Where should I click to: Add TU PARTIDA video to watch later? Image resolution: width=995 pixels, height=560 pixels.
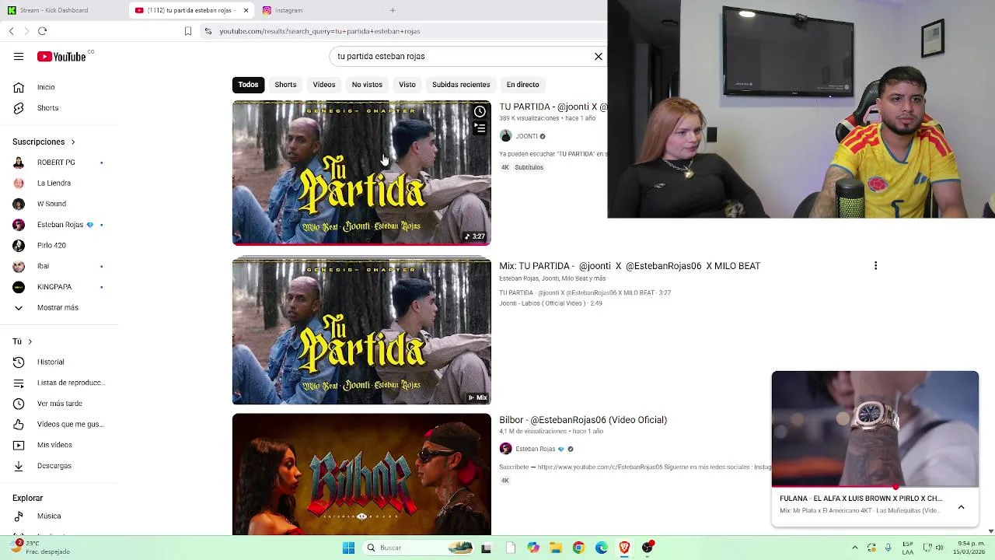pyautogui.click(x=480, y=112)
